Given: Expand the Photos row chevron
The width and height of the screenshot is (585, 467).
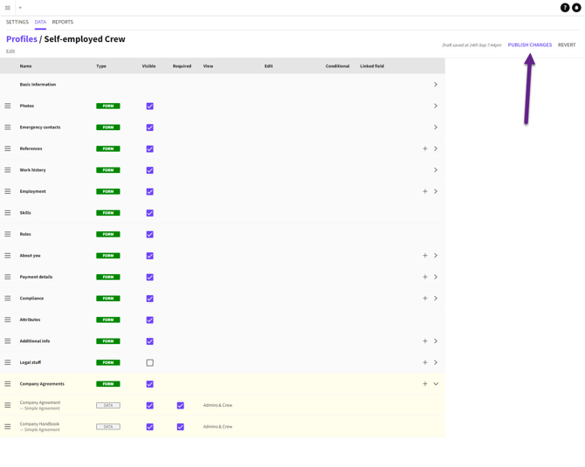Looking at the screenshot, I should coord(436,106).
